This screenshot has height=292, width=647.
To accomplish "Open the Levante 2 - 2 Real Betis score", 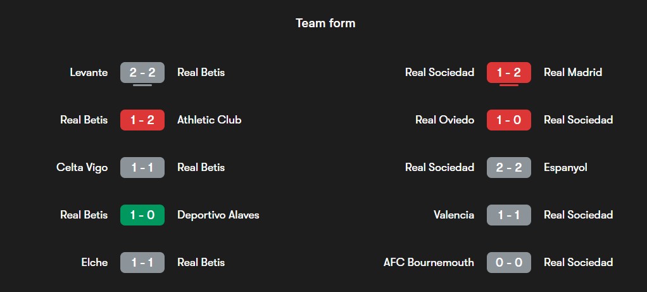I will pos(142,72).
